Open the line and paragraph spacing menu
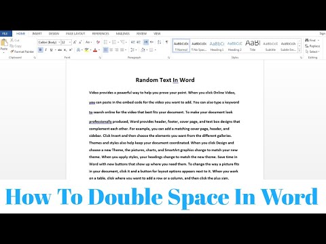 click(133, 49)
